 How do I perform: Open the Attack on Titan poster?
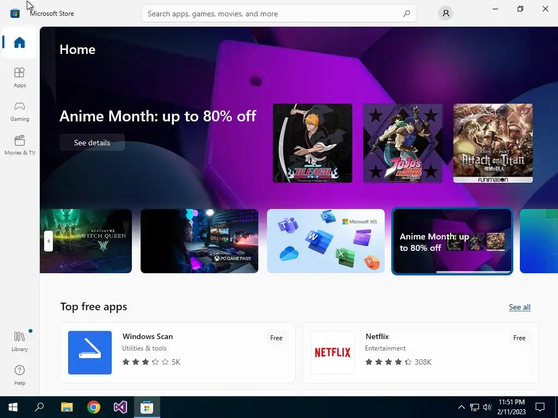coord(493,143)
